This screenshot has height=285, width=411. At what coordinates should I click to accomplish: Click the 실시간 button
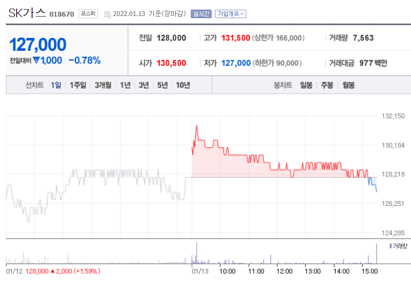(201, 13)
